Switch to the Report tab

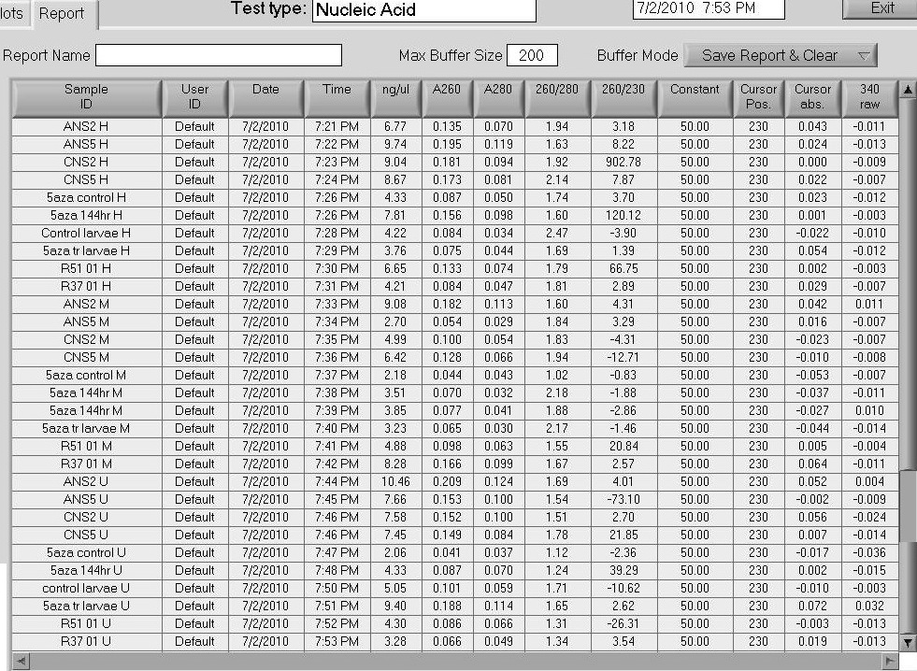[62, 14]
